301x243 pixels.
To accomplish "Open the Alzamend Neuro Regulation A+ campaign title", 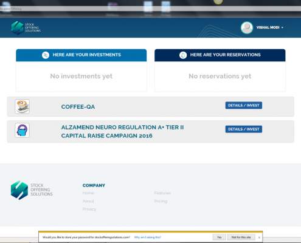I will [x=122, y=131].
